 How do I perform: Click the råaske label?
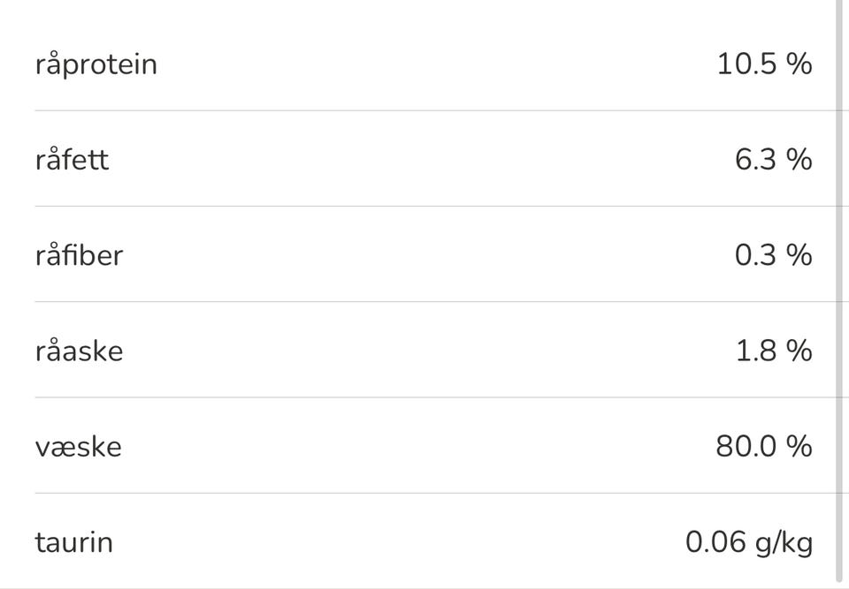pos(79,351)
